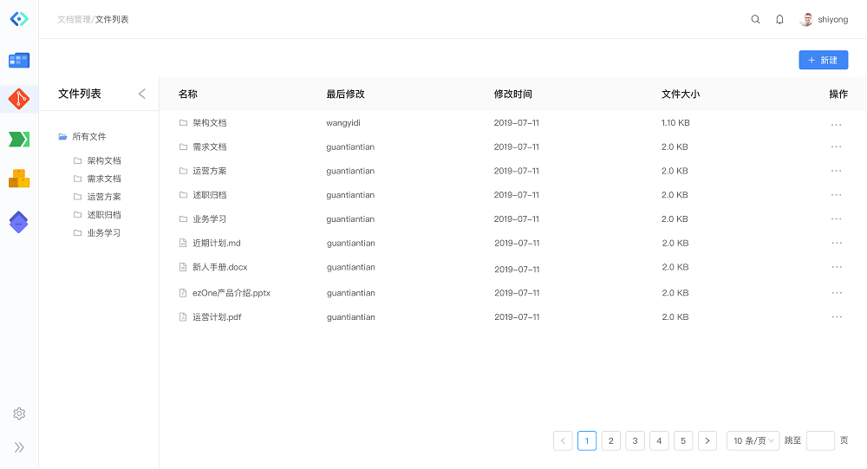
Task: Select the red git repository sidebar icon
Action: (19, 100)
